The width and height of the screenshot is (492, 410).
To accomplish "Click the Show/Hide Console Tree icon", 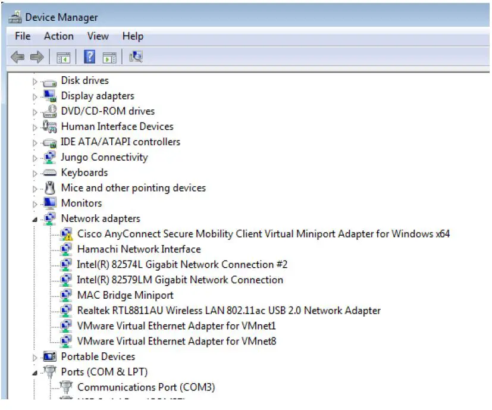I will coord(63,57).
